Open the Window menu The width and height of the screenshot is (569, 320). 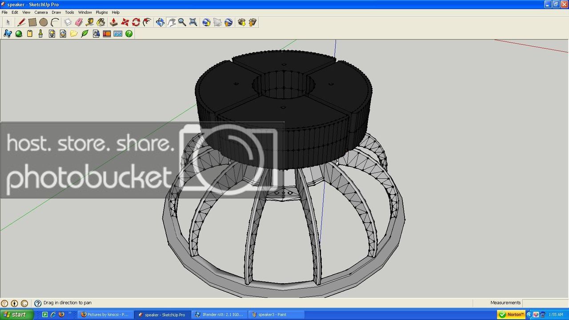click(85, 12)
